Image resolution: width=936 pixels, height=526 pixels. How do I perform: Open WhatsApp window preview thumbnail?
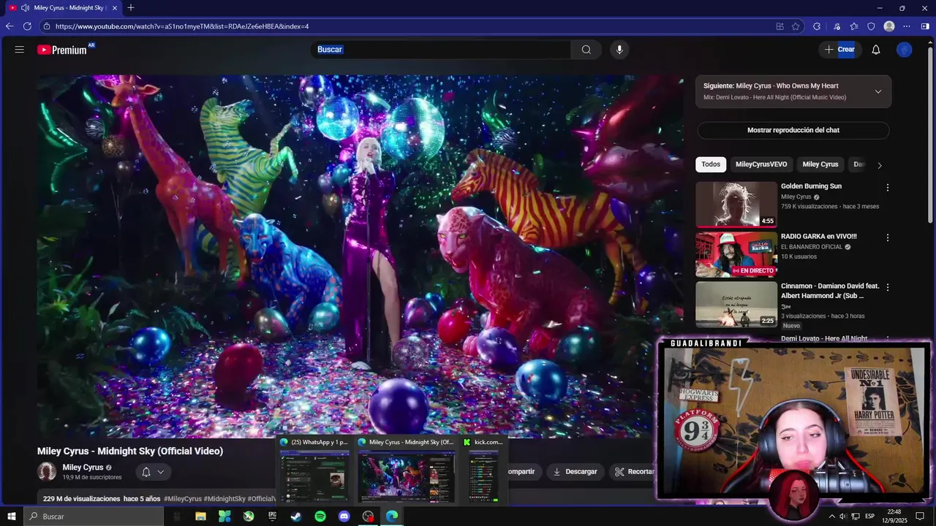(314, 476)
